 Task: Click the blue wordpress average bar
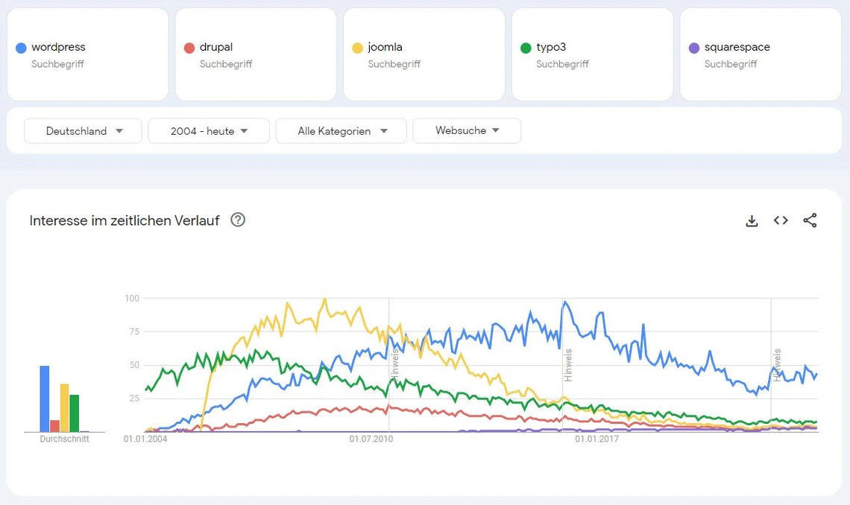(x=45, y=398)
